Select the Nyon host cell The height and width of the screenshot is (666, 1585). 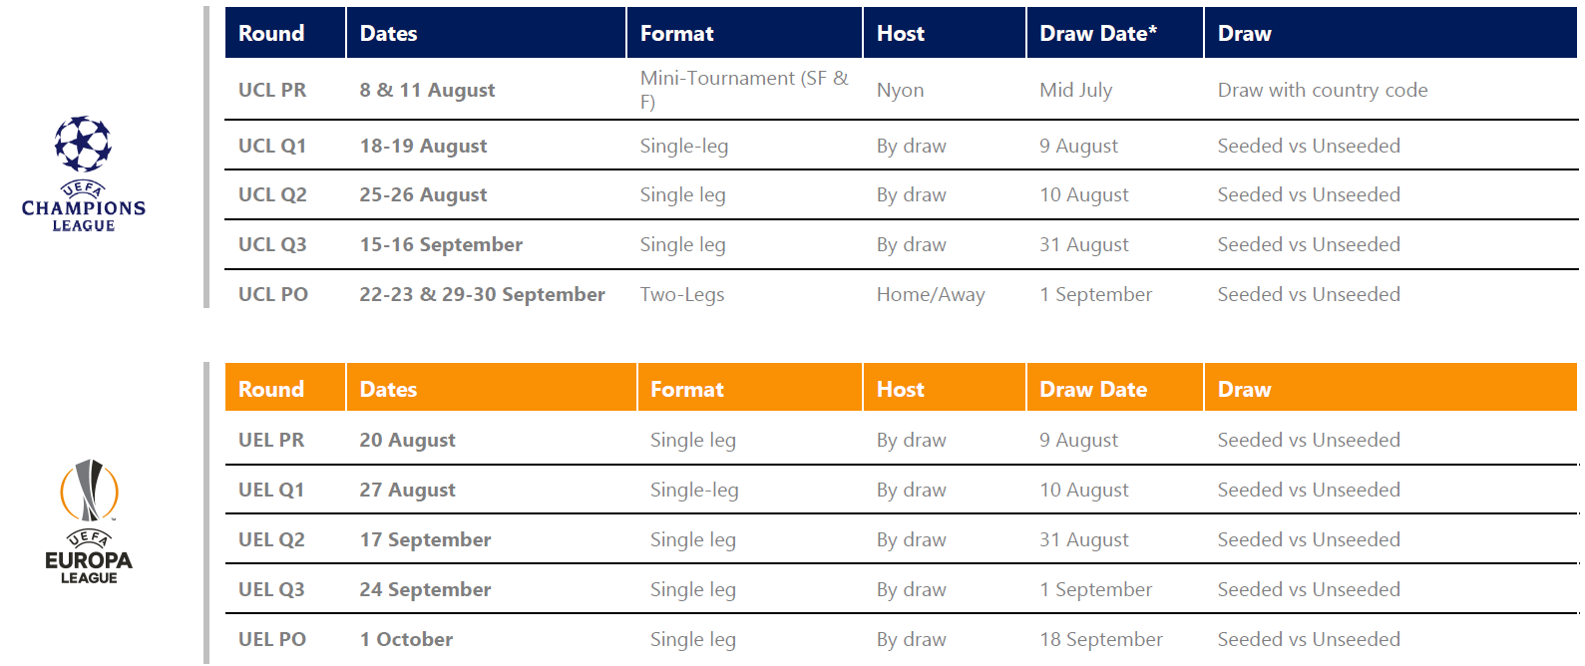click(x=901, y=90)
